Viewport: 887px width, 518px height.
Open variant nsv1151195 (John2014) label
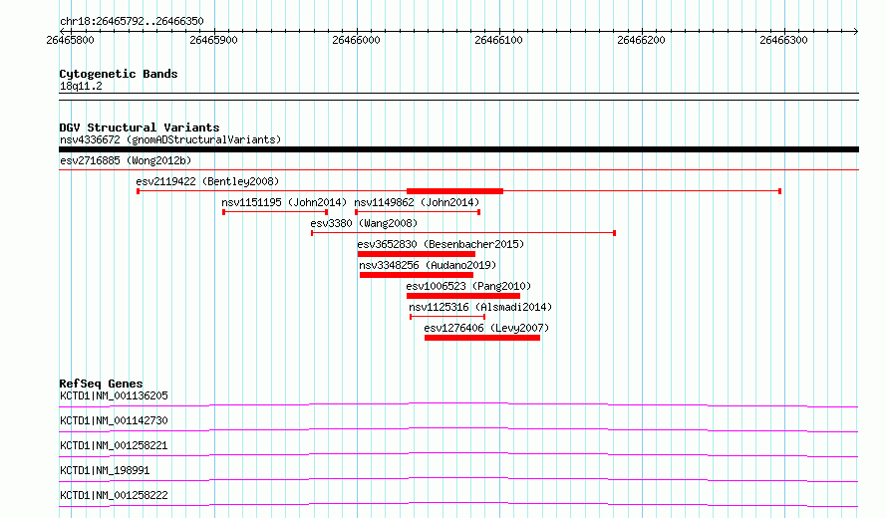284,202
